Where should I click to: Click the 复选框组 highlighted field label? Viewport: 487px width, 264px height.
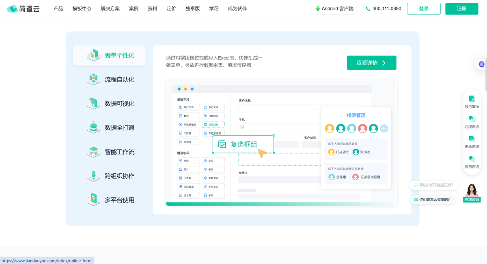click(x=243, y=144)
